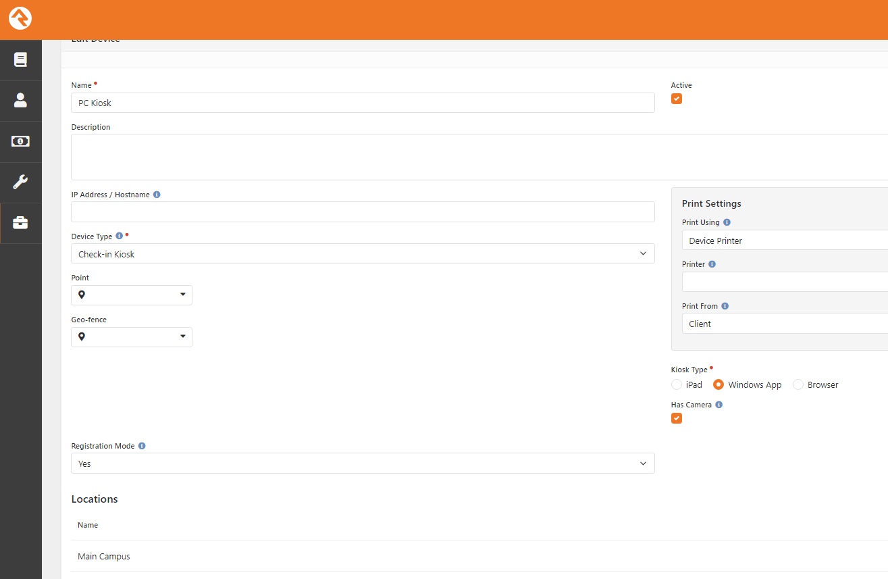Click the Name input field

point(363,103)
